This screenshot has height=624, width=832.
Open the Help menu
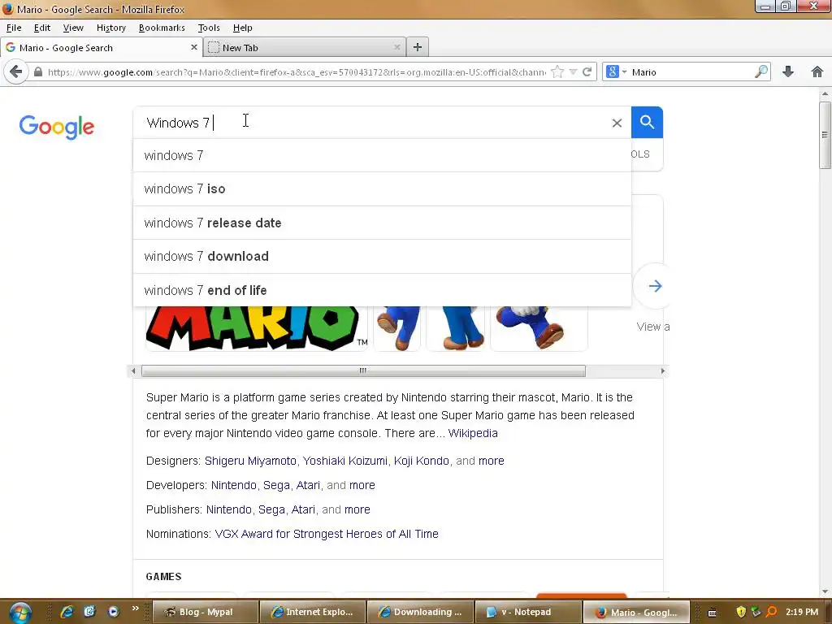[242, 28]
